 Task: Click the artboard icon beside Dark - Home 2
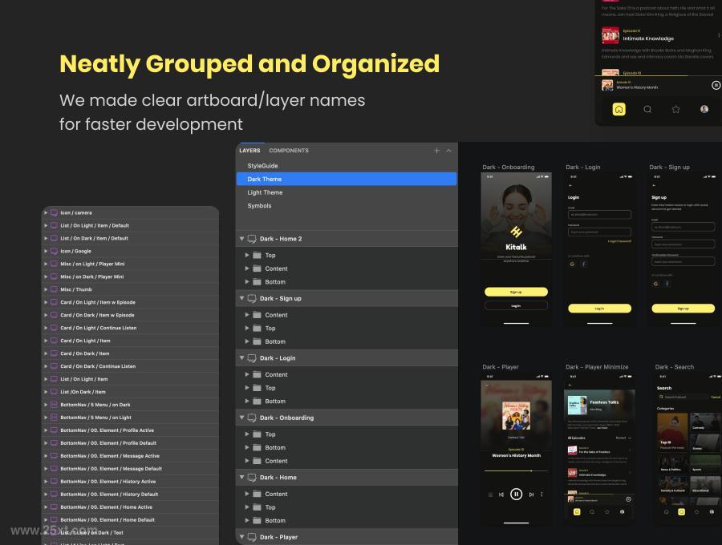pyautogui.click(x=252, y=239)
